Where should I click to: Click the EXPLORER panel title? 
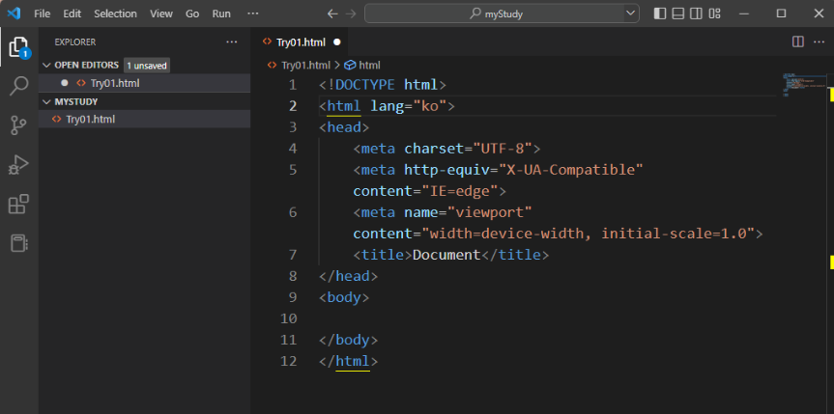pyautogui.click(x=75, y=42)
